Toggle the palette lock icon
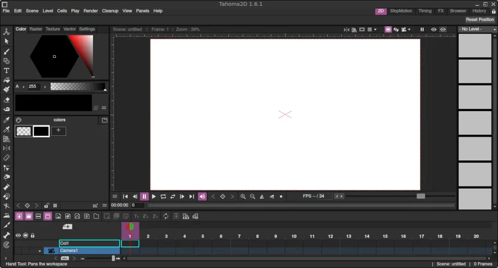This screenshot has height=268, width=498. 46,205
